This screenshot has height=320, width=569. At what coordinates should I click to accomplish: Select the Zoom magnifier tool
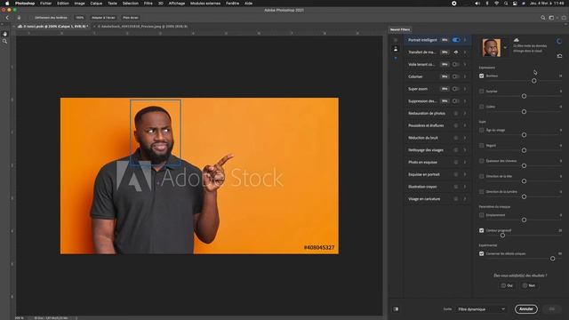coord(4,42)
